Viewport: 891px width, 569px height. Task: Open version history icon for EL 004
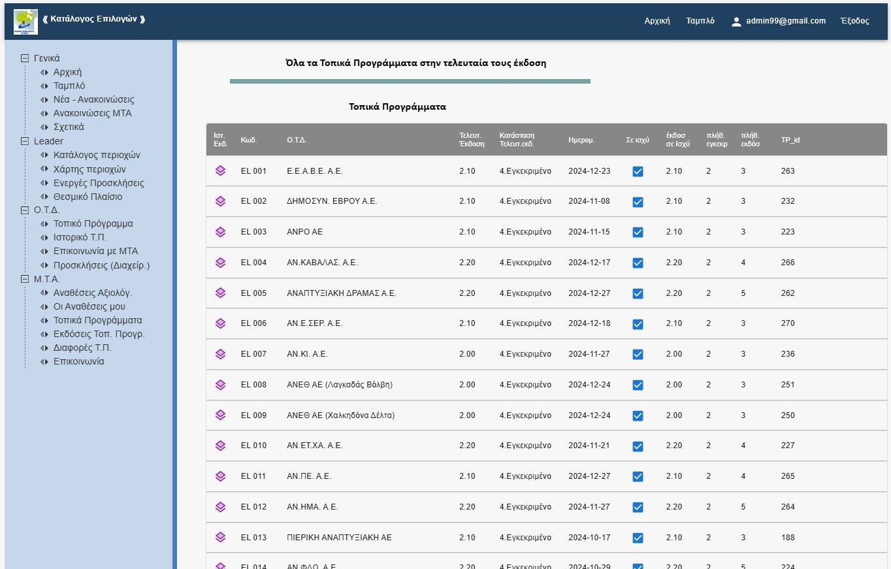click(x=220, y=263)
